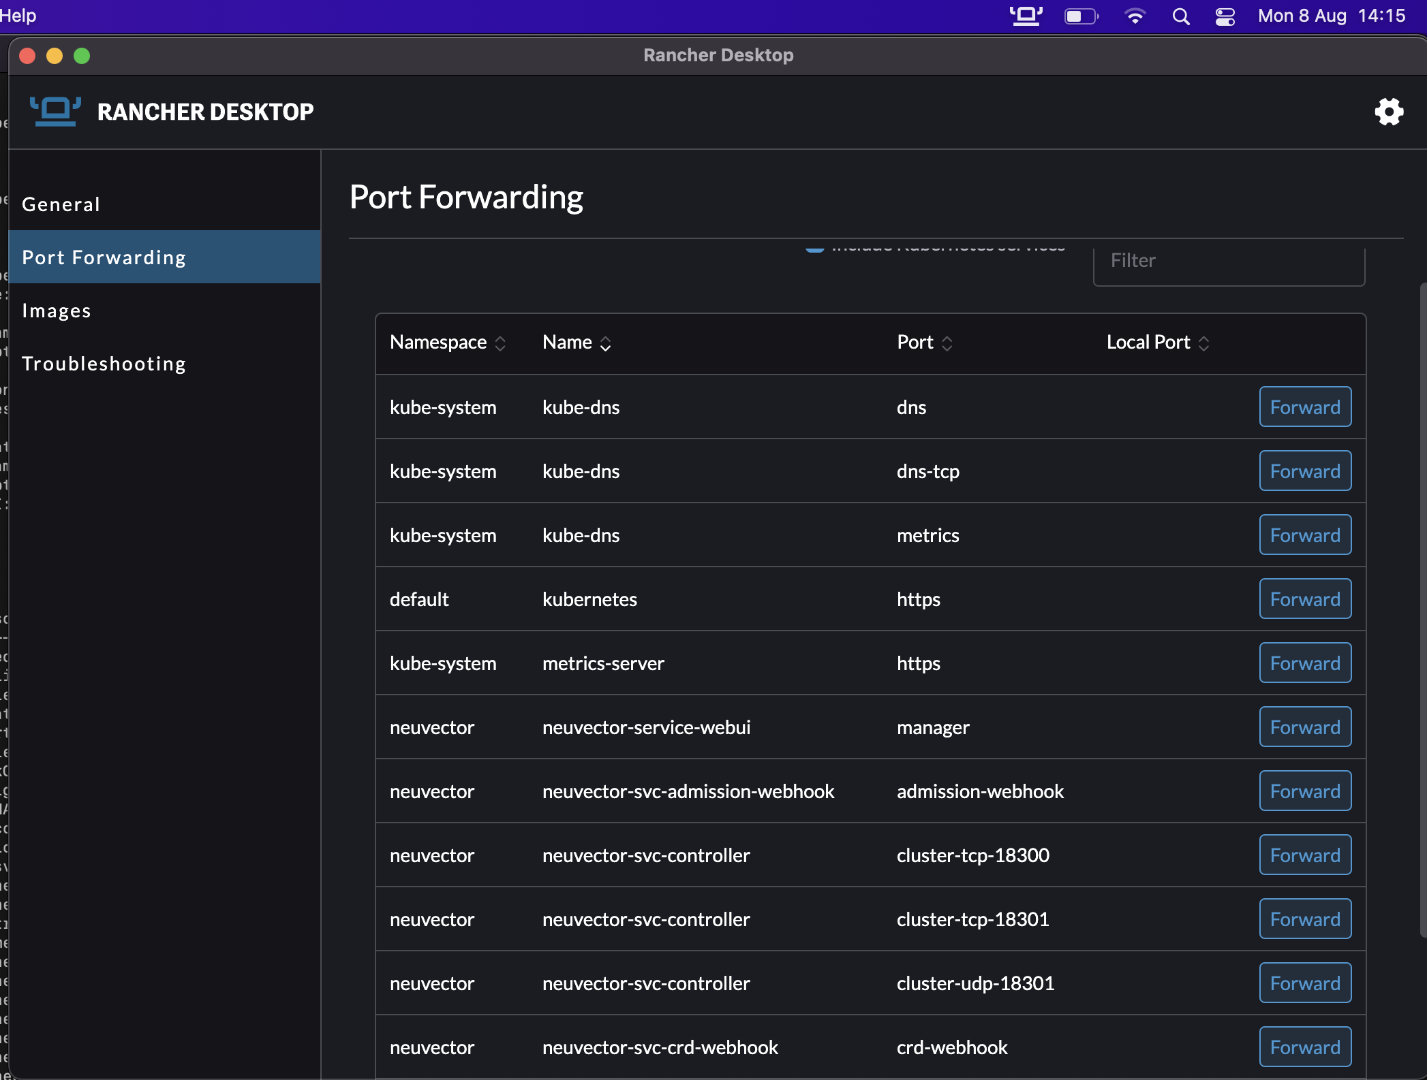Image resolution: width=1427 pixels, height=1080 pixels.
Task: Click the battery status icon
Action: pos(1081,16)
